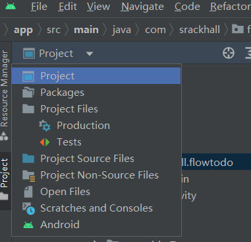
Task: Open the Navigate menu
Action: pos(142,7)
